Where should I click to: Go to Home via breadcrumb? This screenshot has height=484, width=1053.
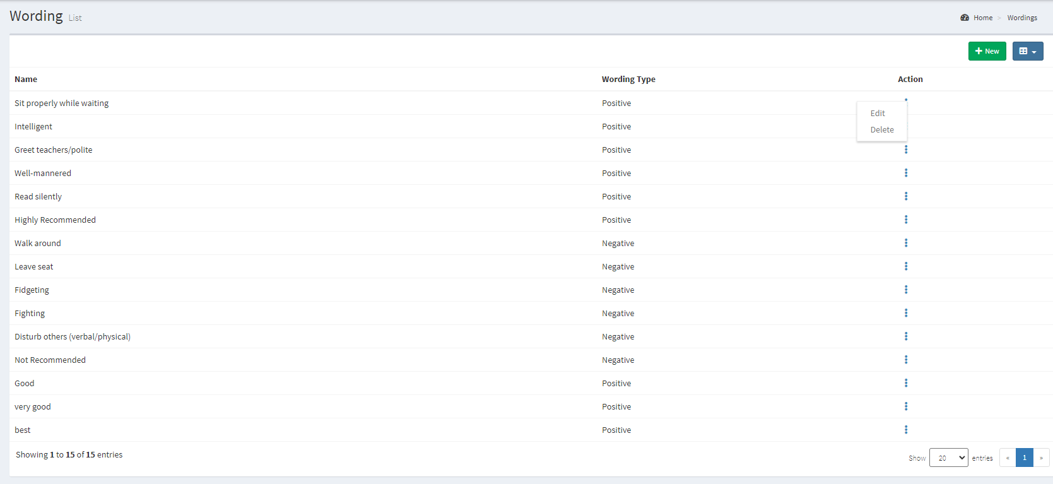coord(982,18)
